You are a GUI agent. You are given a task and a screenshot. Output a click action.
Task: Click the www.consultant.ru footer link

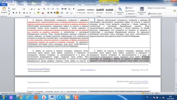click(88, 70)
